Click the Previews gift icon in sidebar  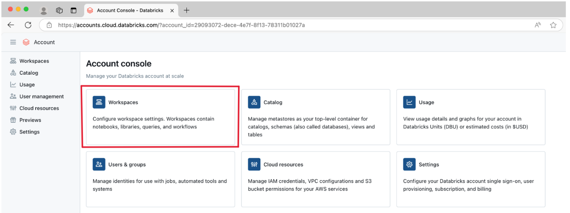13,120
